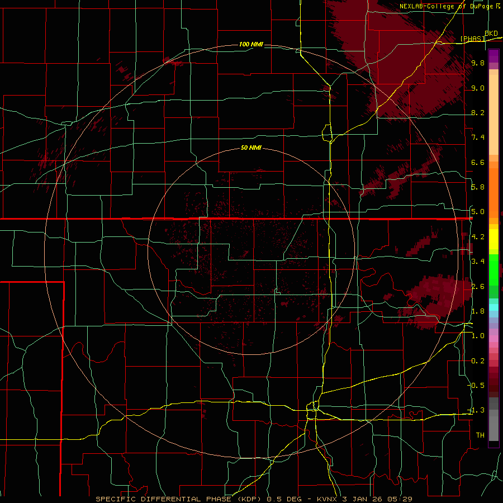The width and height of the screenshot is (503, 503).
Task: Click the 100 NMI range ring label
Action: click(251, 44)
